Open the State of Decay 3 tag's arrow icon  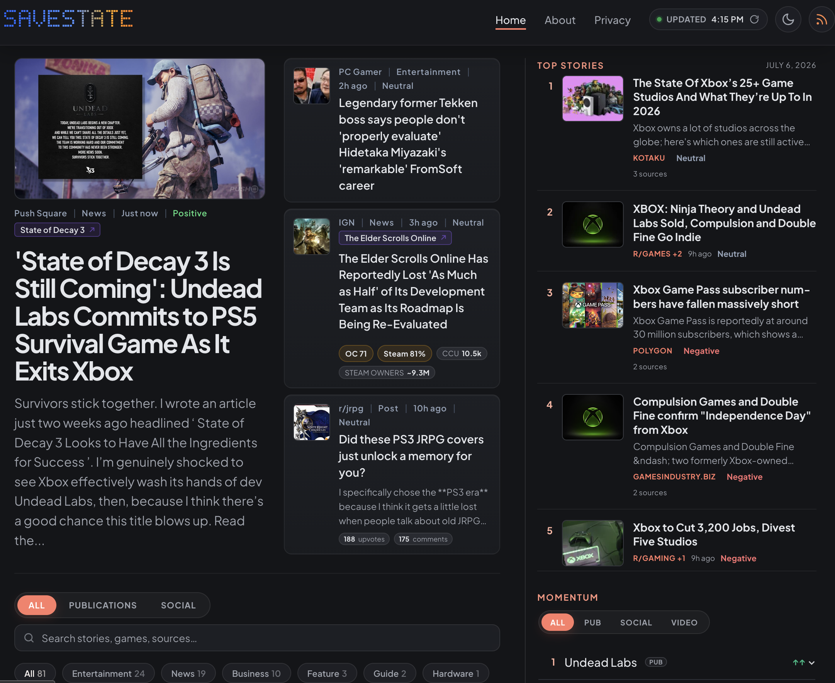92,230
